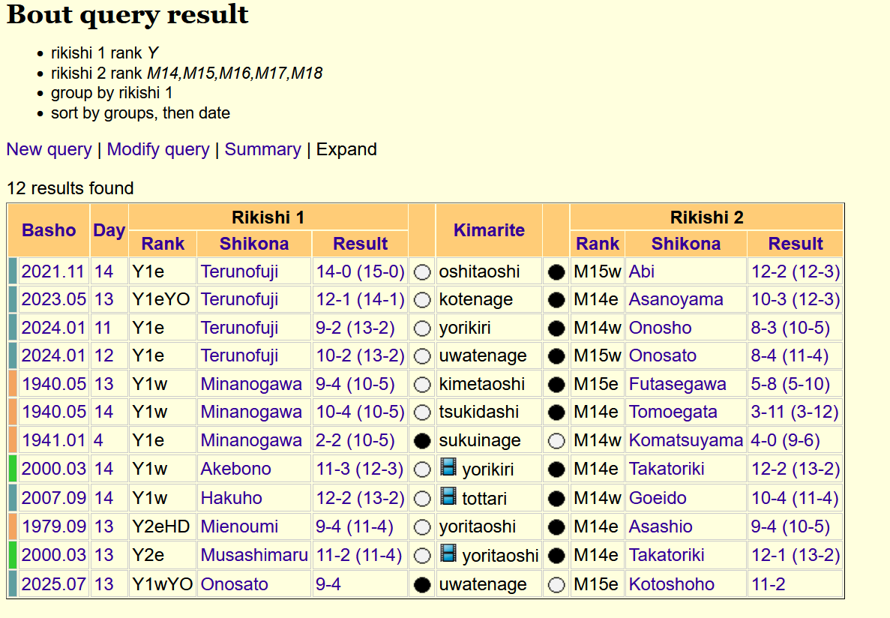Open the video icon for Musashimaru yoritaoshi bout
This screenshot has width=890, height=618.
[x=448, y=553]
